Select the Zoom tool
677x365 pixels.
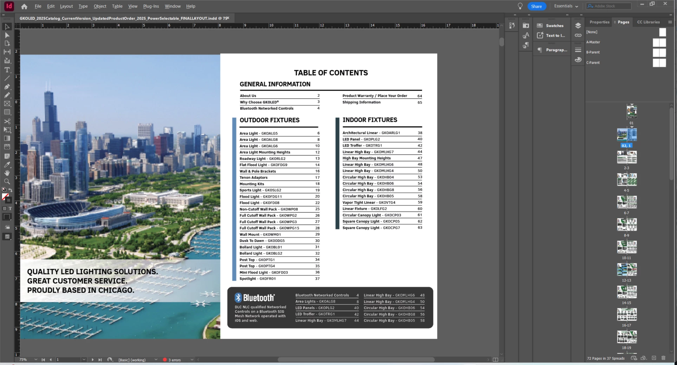(x=7, y=181)
